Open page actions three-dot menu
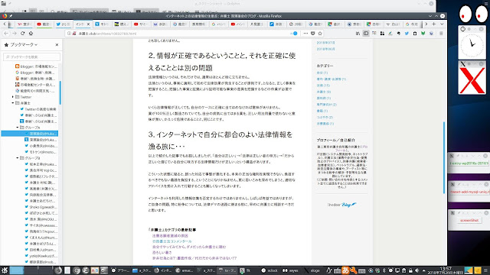The height and width of the screenshot is (275, 490). tap(305, 34)
